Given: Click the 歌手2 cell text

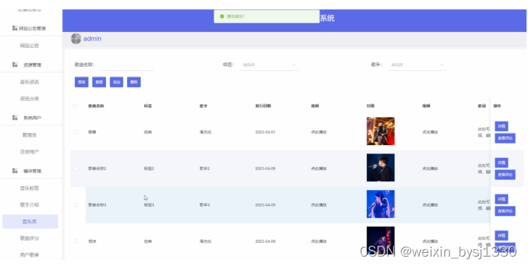Looking at the screenshot, I should 204,169.
